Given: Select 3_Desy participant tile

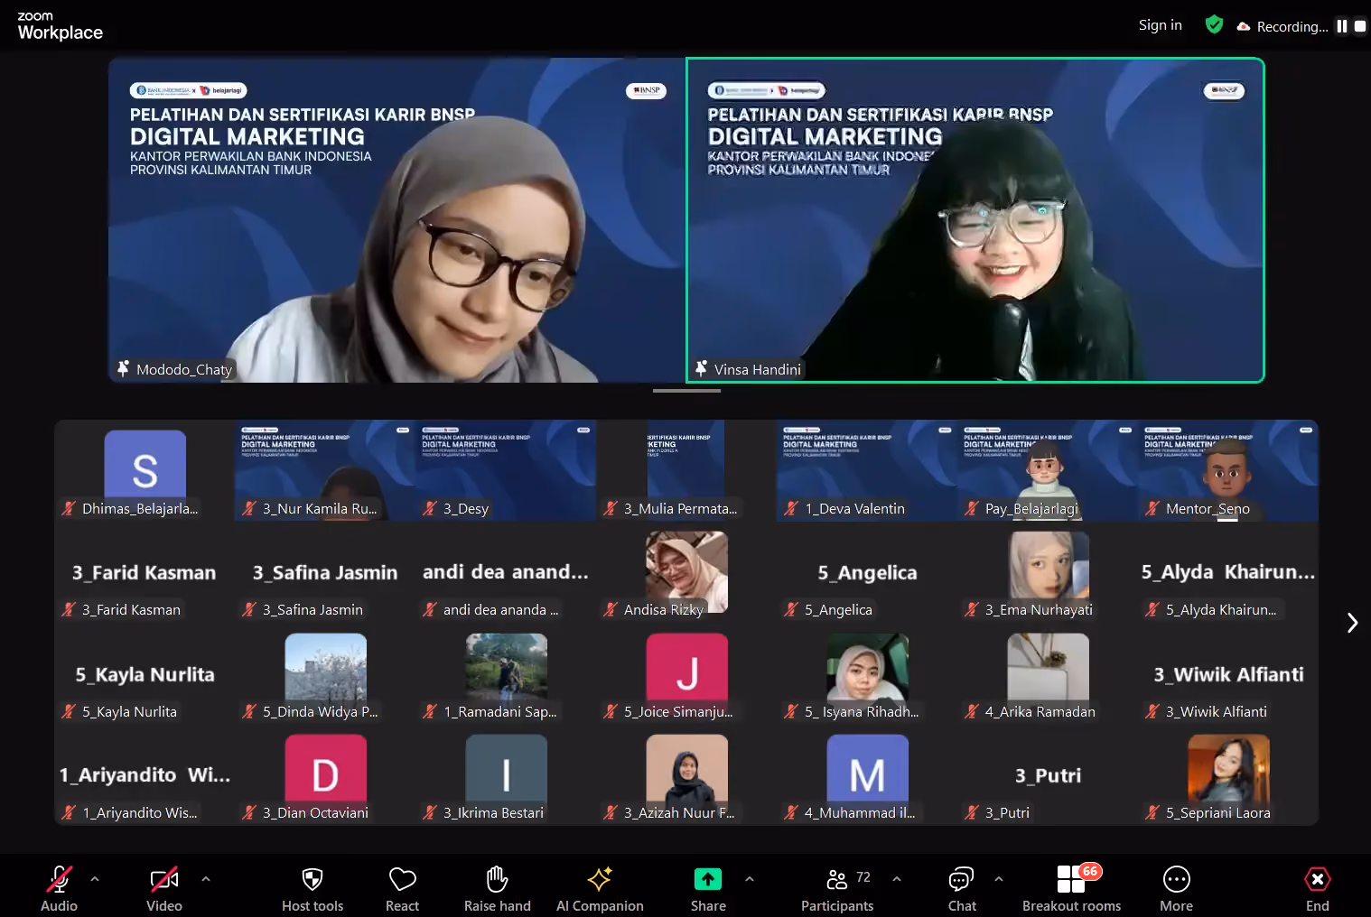Looking at the screenshot, I should point(506,470).
